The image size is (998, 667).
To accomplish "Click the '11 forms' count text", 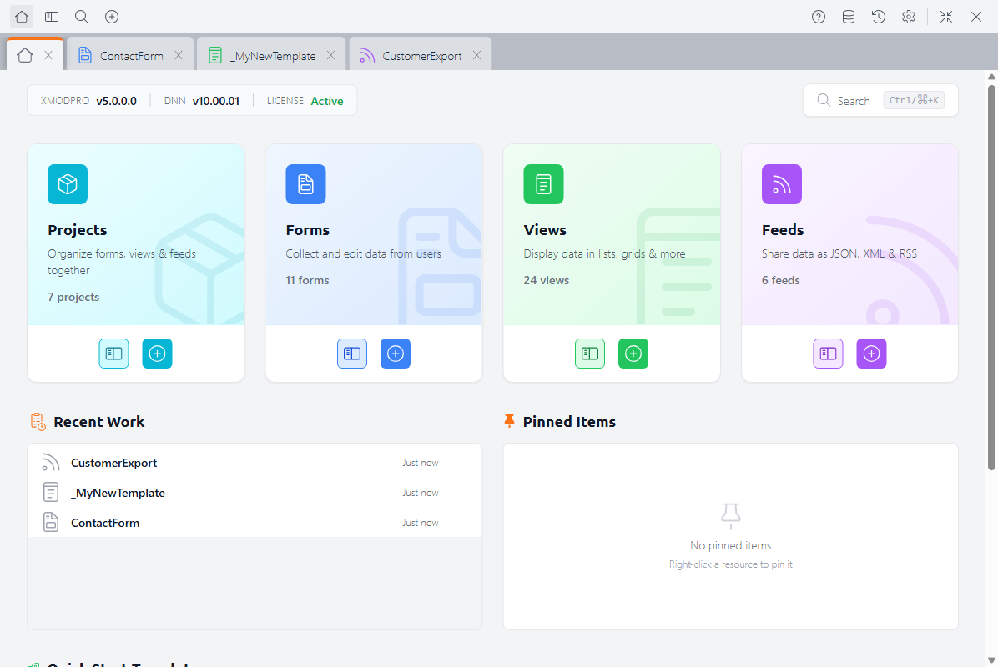I will coord(307,280).
